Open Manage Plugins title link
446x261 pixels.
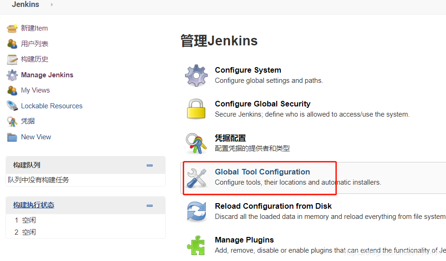[244, 240]
